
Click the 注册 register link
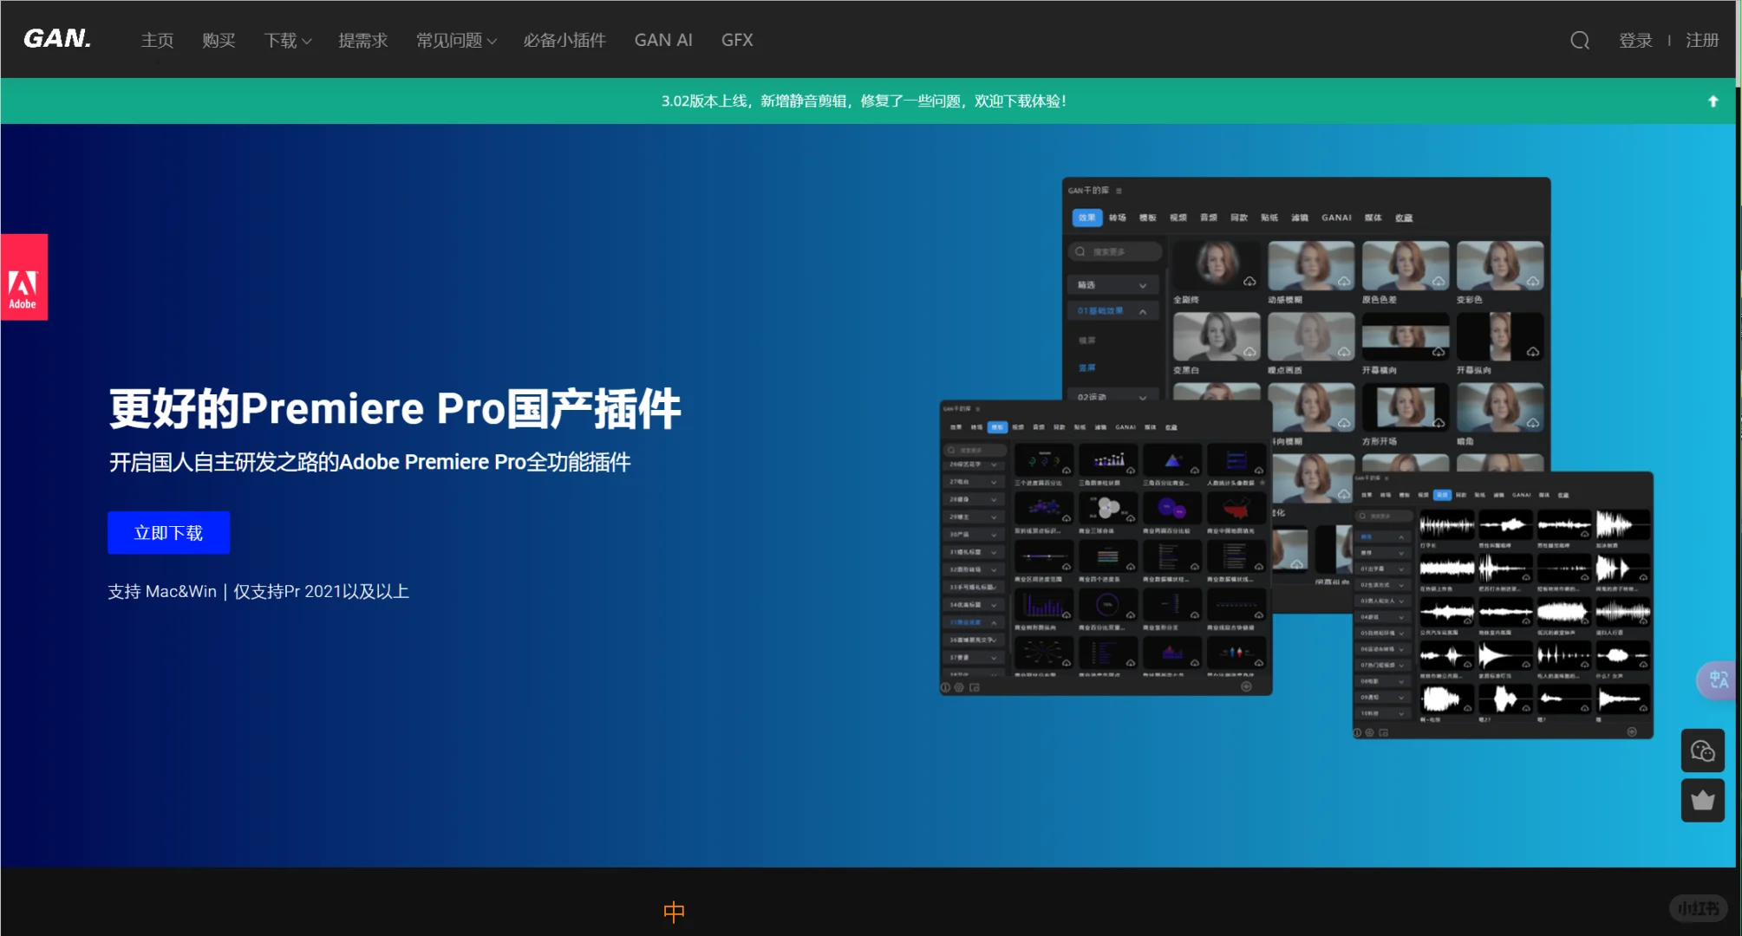[1702, 40]
